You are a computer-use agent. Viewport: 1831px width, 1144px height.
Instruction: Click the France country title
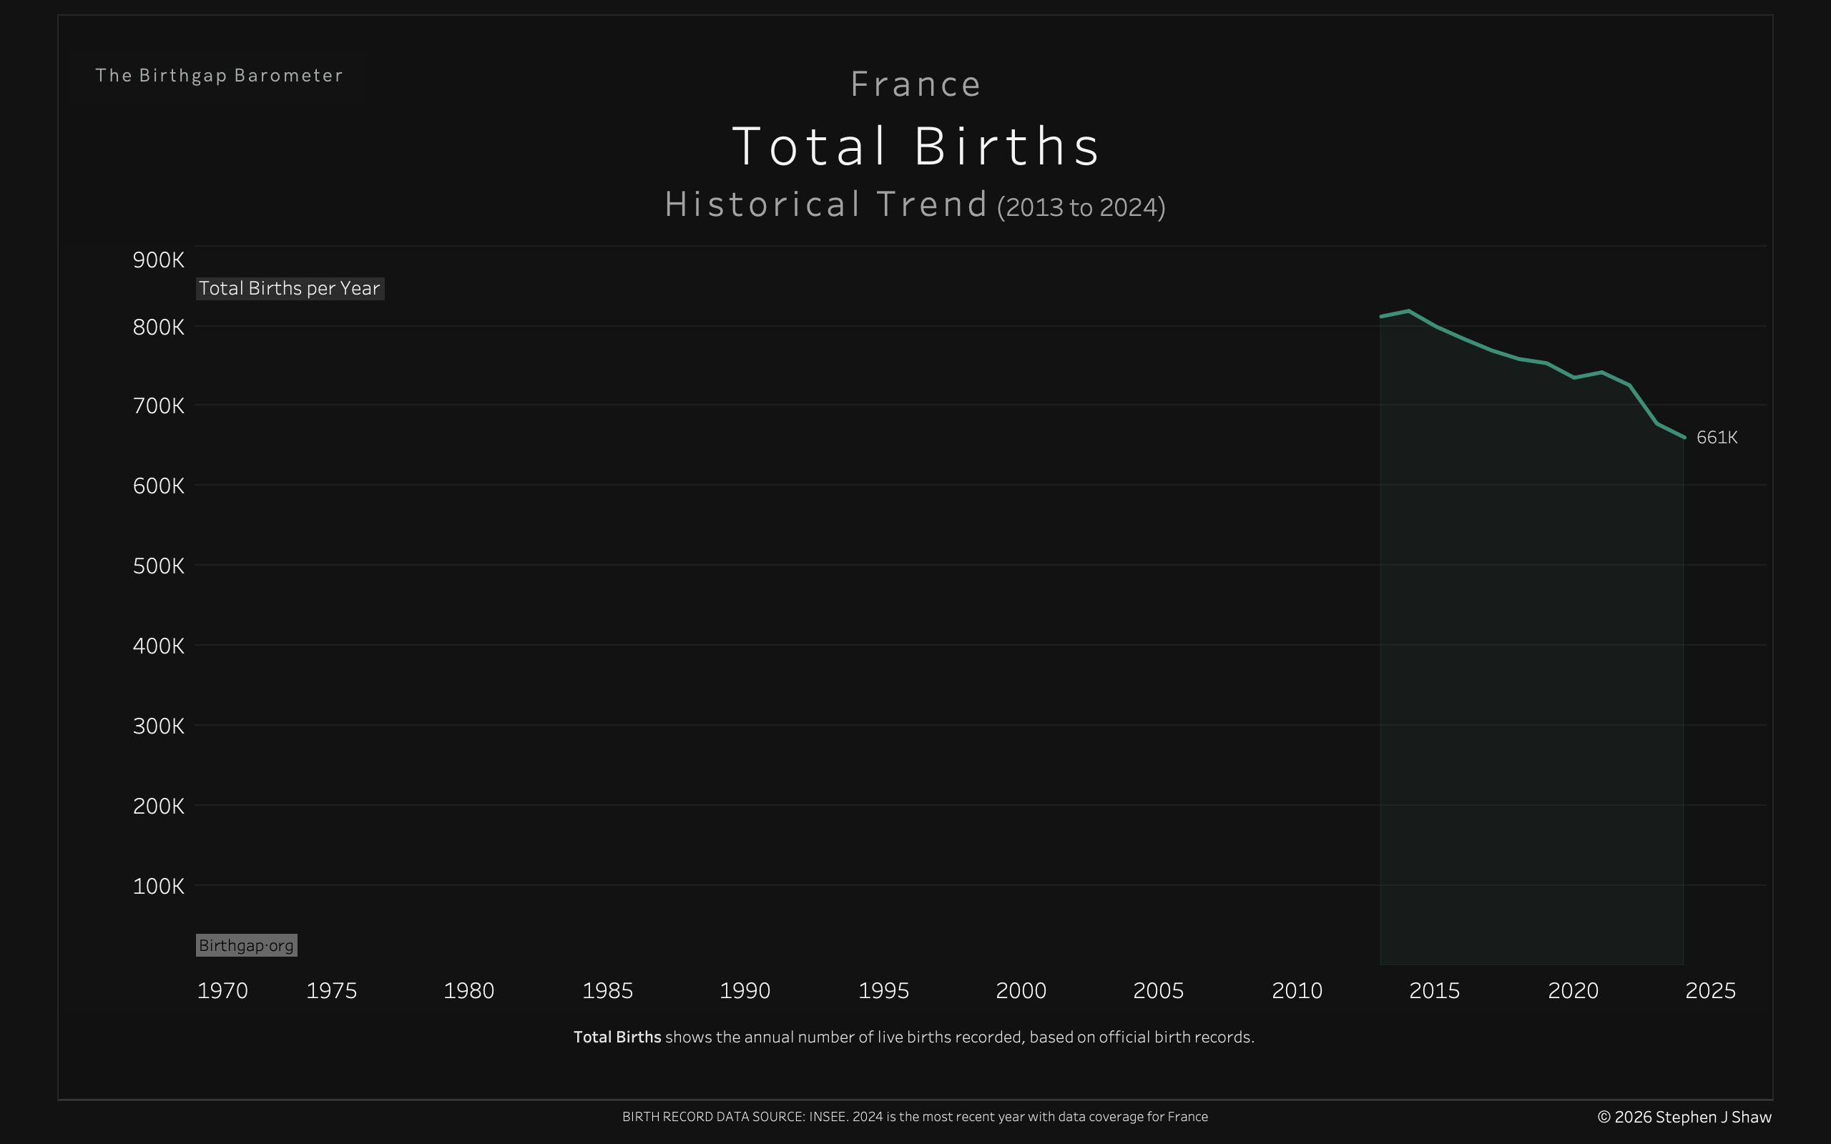click(915, 84)
